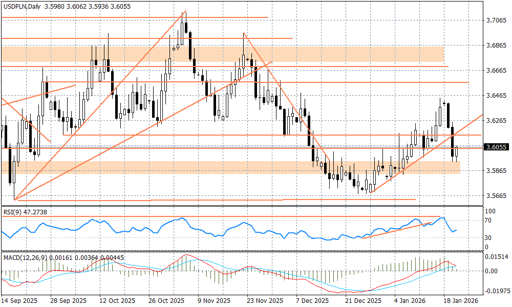Select the lowest horizontal orange line near 3.5665

215,200
